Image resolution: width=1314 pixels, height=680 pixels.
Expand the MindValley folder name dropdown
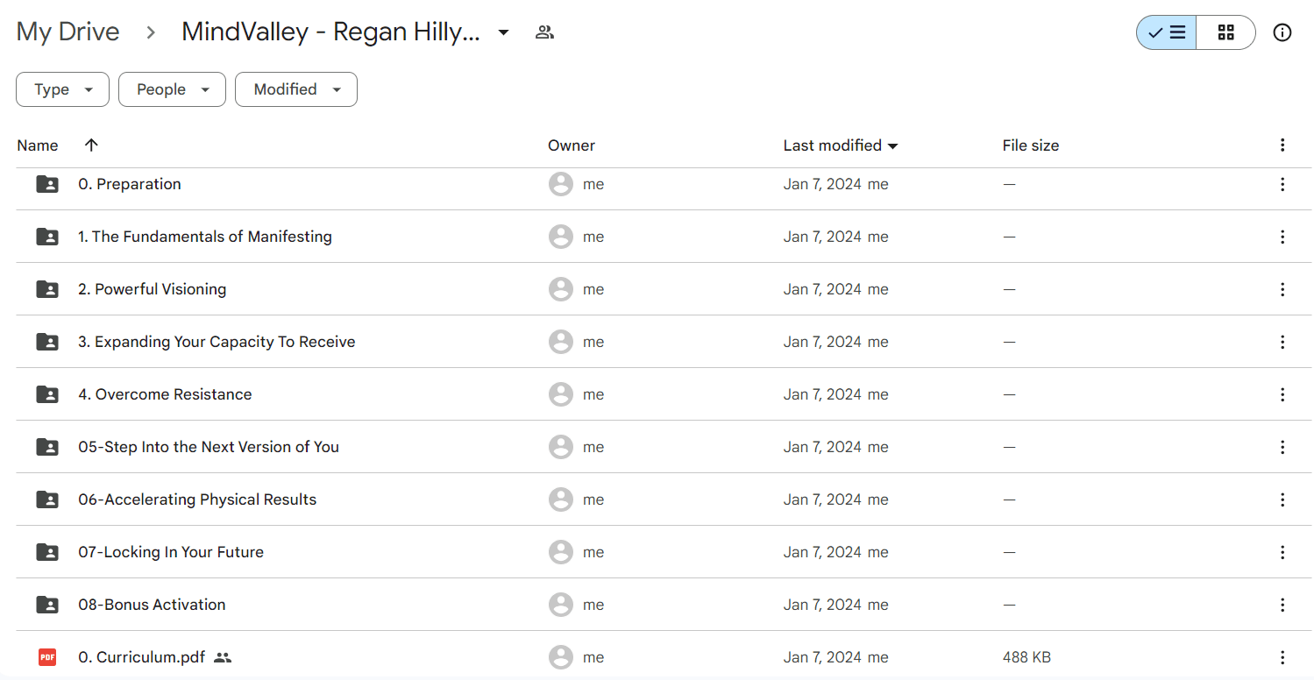coord(503,32)
